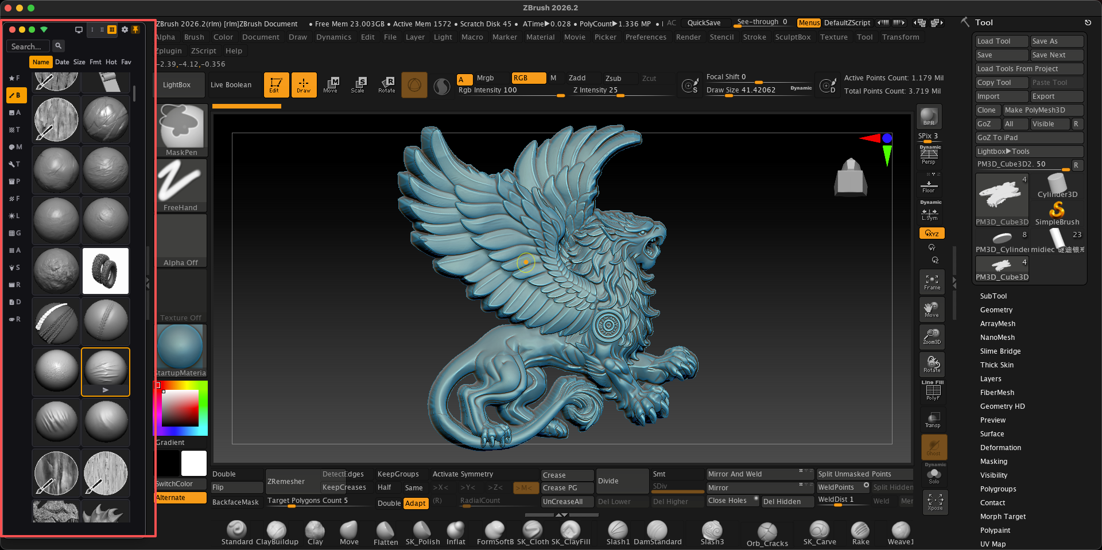The image size is (1102, 550).
Task: Click the Make PolyMesh3D button
Action: point(1043,110)
